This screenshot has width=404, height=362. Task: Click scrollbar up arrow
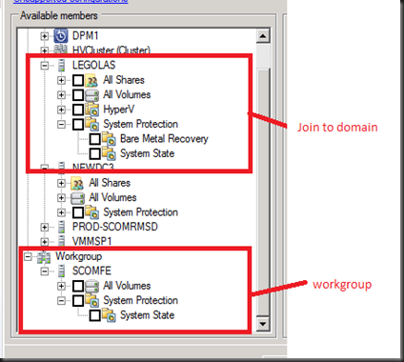point(263,35)
